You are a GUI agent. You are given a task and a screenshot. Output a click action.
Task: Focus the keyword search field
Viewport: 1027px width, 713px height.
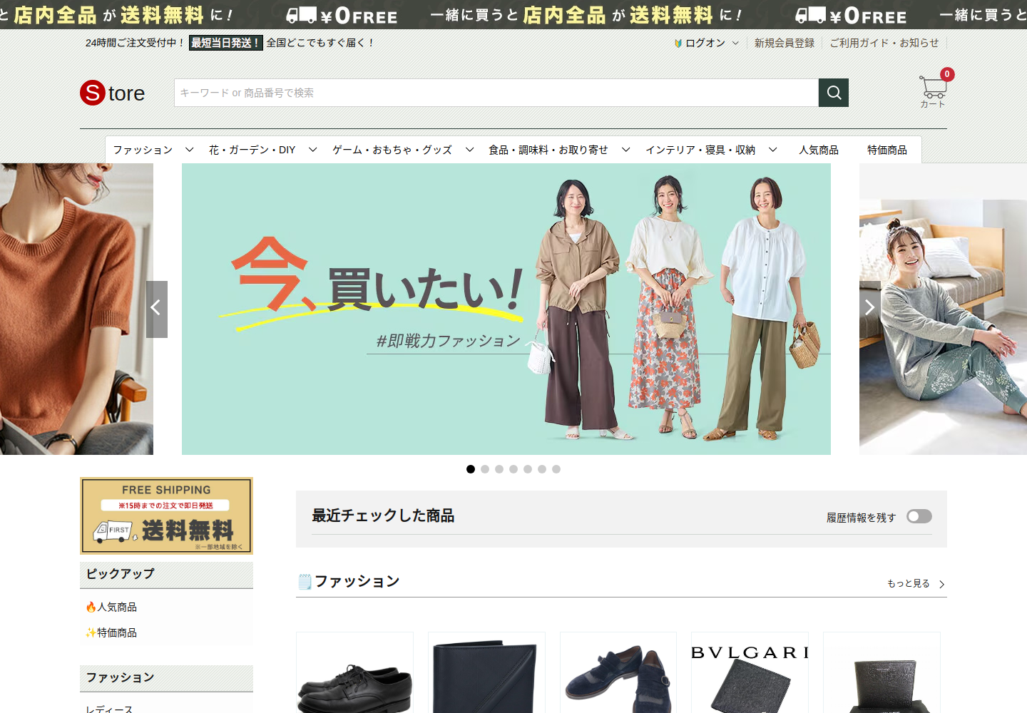496,93
